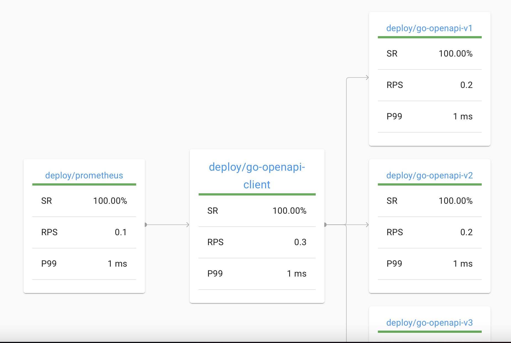The height and width of the screenshot is (343, 511).
Task: Click SR 100.00% value in prometheus card
Action: pos(110,201)
